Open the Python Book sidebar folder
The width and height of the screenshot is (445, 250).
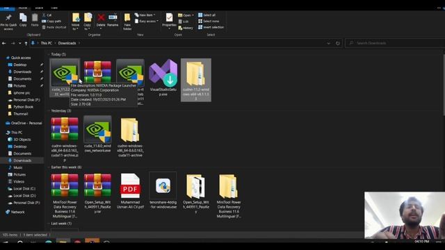coord(23,107)
